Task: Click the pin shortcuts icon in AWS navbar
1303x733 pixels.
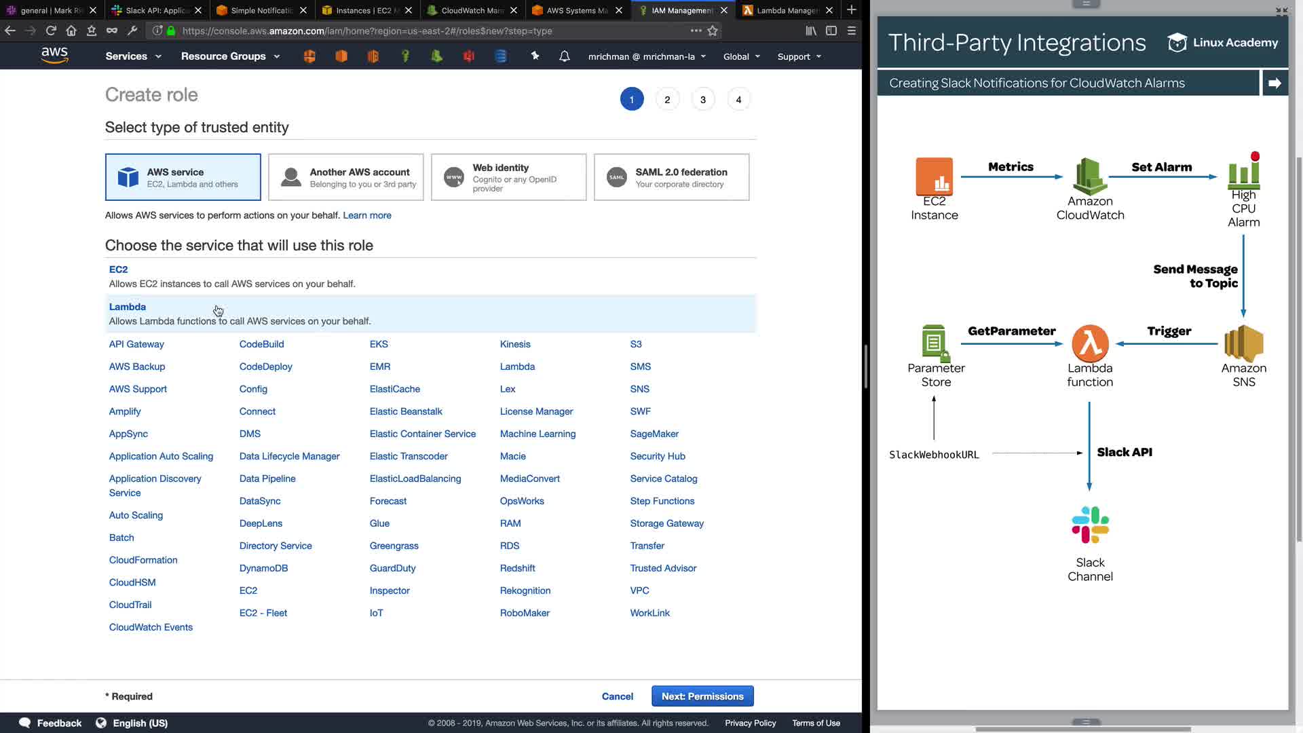Action: click(535, 56)
